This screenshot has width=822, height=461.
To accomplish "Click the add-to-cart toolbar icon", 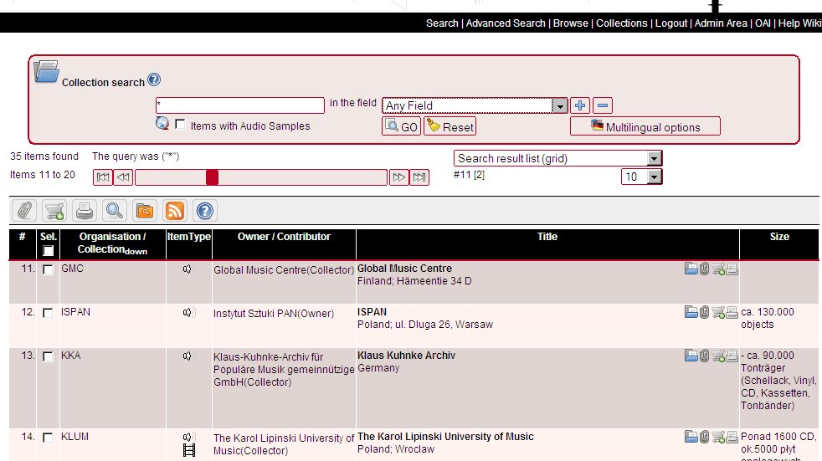I will (54, 211).
